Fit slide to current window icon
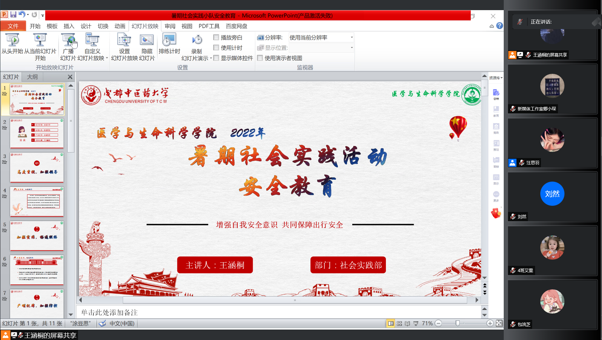Screen dimensions: 602x340 click(x=499, y=323)
